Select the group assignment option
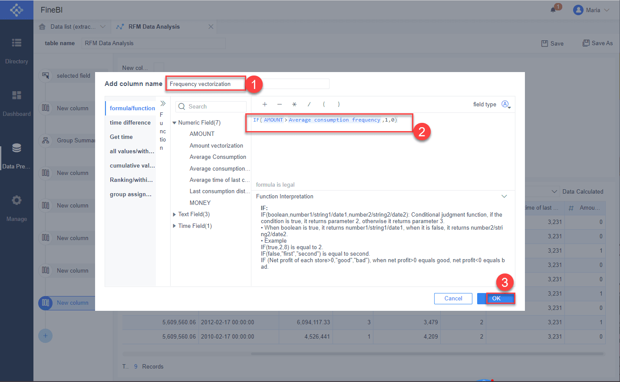 tap(130, 194)
